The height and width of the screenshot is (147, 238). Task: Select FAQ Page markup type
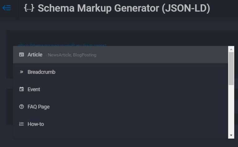pyautogui.click(x=121, y=107)
